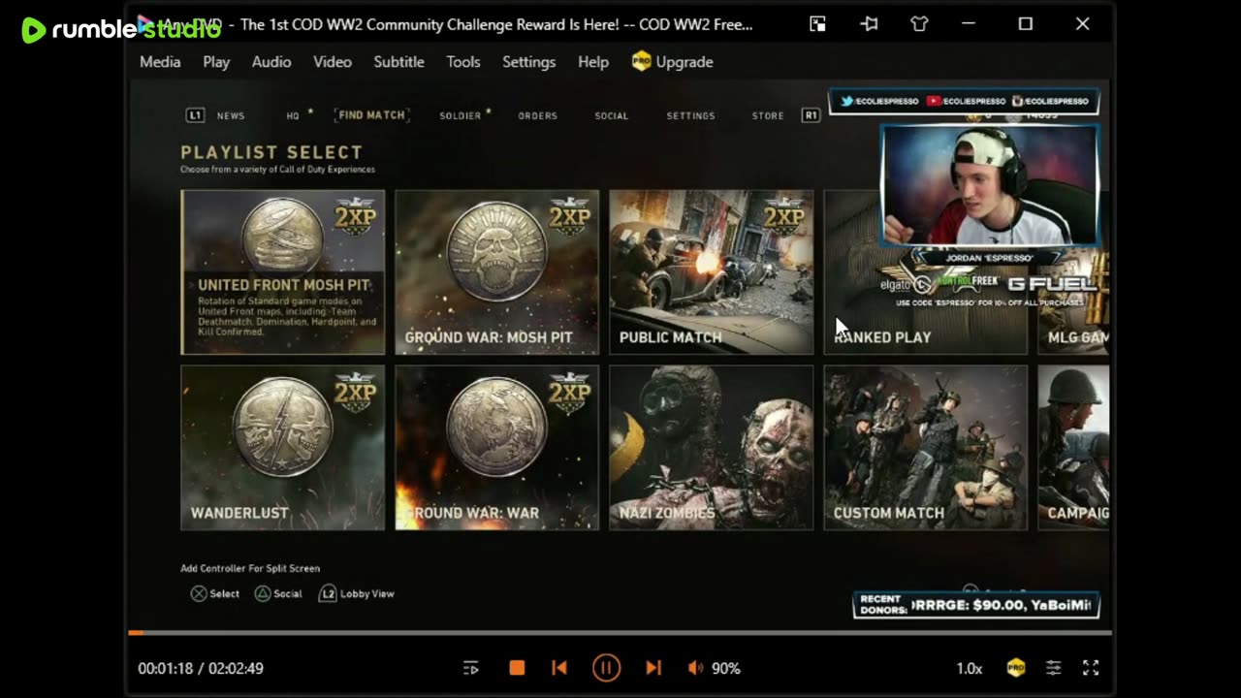Screen dimensions: 1241x698
Task: Open the Help menu
Action: (593, 62)
